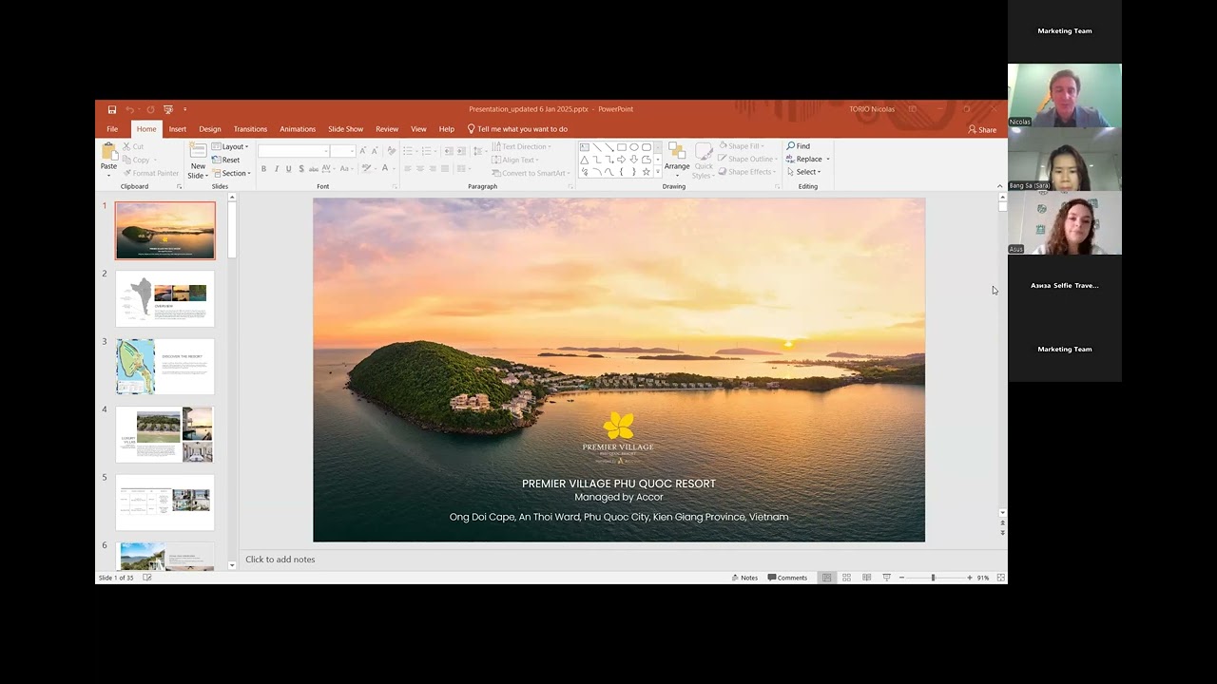Open the Select dropdown
The image size is (1217, 684).
point(804,172)
